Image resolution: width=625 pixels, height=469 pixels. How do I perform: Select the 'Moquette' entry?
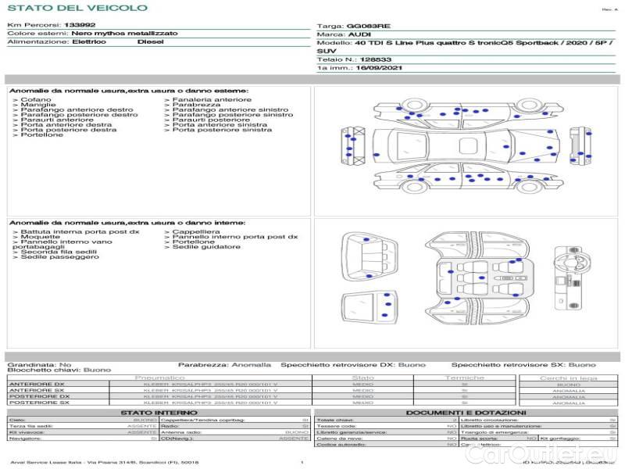click(x=41, y=237)
